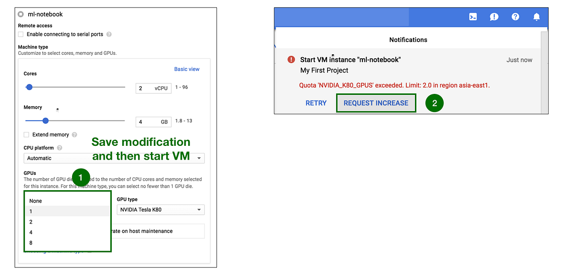Click the Notifications panel scrollbar
The height and width of the screenshot is (275, 573).
click(x=544, y=71)
